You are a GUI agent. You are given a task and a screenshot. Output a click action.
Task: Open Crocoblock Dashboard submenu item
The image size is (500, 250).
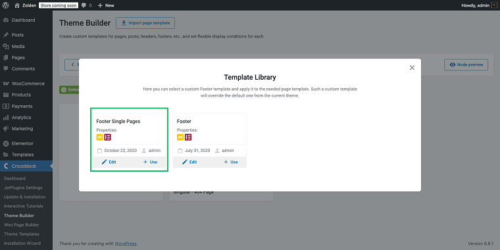point(14,178)
